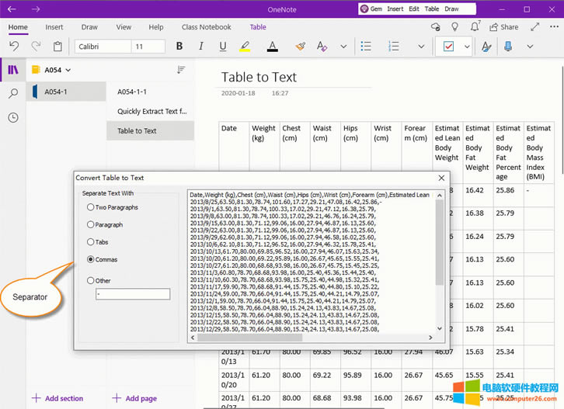Apply italic formatting
The width and height of the screenshot is (564, 409).
click(x=201, y=47)
